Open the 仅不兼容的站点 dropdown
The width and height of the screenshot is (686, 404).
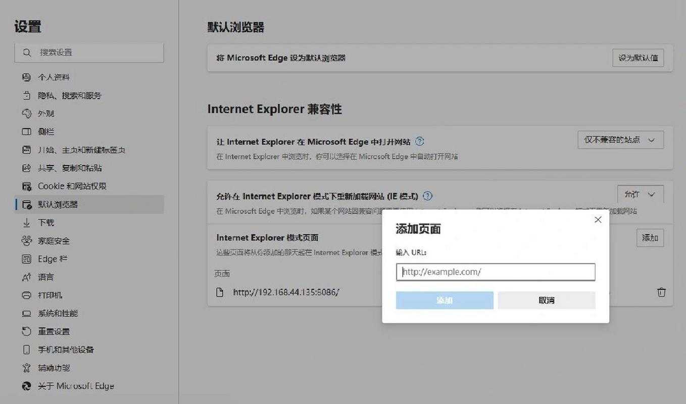tap(621, 140)
